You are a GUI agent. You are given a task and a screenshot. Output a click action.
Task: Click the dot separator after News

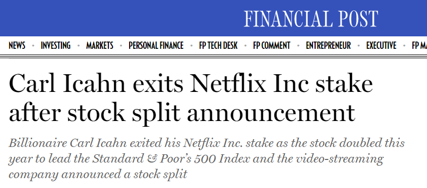pos(33,46)
